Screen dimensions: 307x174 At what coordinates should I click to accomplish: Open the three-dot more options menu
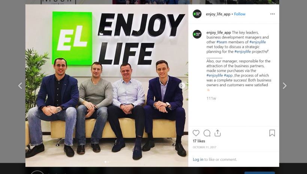tap(272, 14)
